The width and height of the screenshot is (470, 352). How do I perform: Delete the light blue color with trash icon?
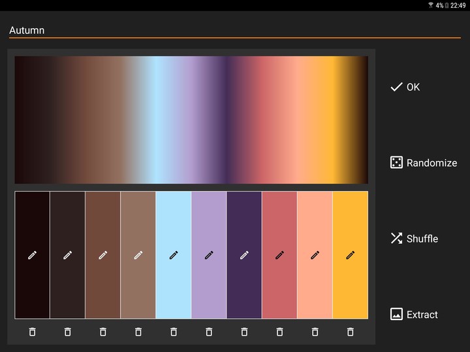coord(174,332)
